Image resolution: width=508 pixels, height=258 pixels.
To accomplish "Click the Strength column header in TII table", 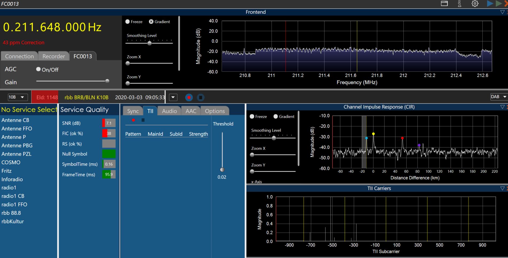I will pos(198,134).
